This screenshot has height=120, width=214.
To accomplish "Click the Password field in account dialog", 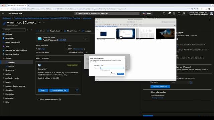I will pyautogui.click(x=112, y=68).
